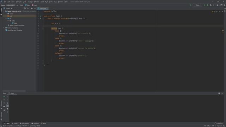Click the Search Everywhere magnifier icon
The image size is (226, 127).
[x=225, y=5]
